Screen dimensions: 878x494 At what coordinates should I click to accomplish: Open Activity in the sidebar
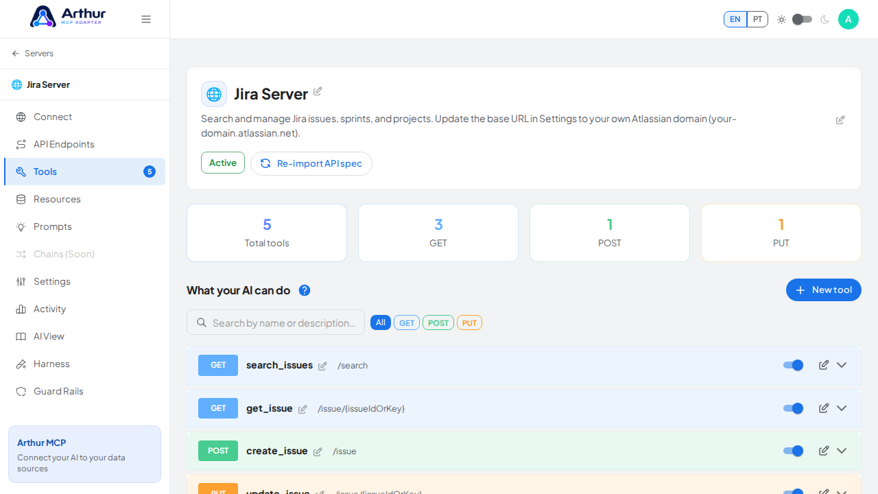(85, 309)
